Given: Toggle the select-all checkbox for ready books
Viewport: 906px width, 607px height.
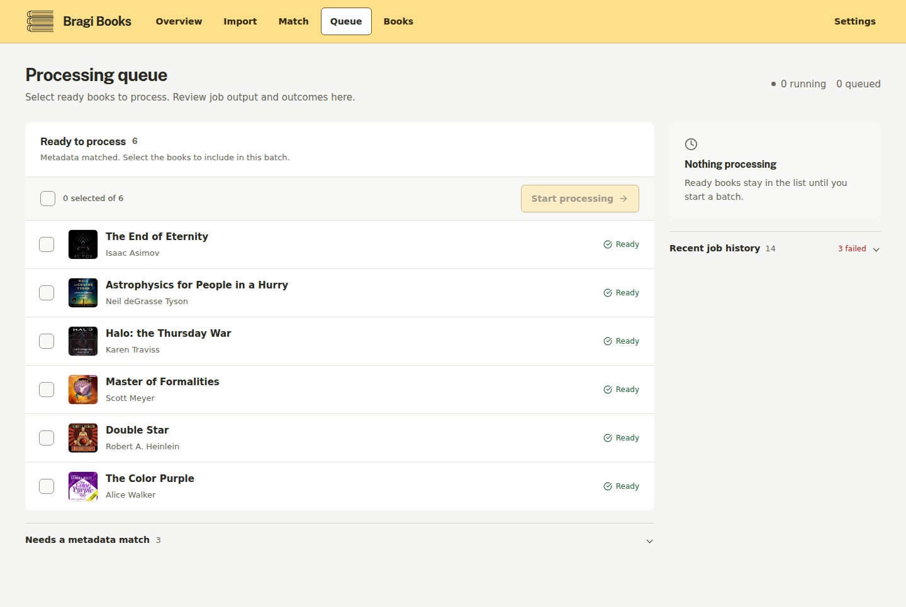Looking at the screenshot, I should tap(48, 199).
